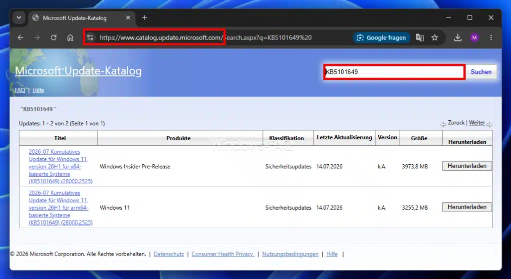This screenshot has width=511, height=279.
Task: Click Herunterladen button for arm64 update
Action: pos(467,207)
